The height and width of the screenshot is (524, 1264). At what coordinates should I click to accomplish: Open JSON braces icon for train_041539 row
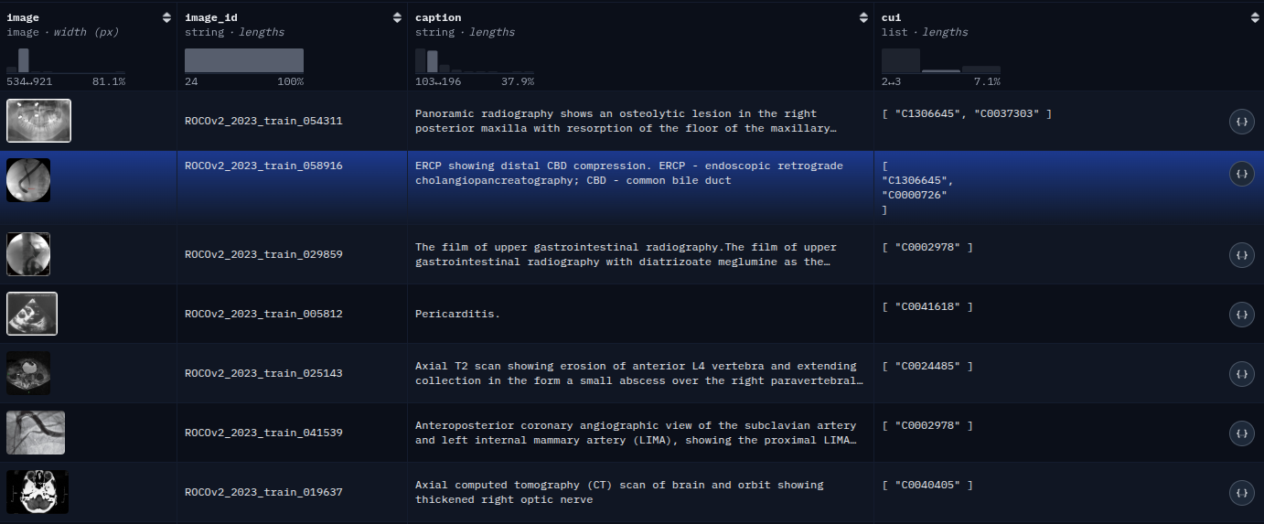(x=1241, y=433)
